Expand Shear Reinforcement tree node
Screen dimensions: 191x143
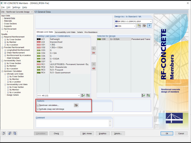5,53
